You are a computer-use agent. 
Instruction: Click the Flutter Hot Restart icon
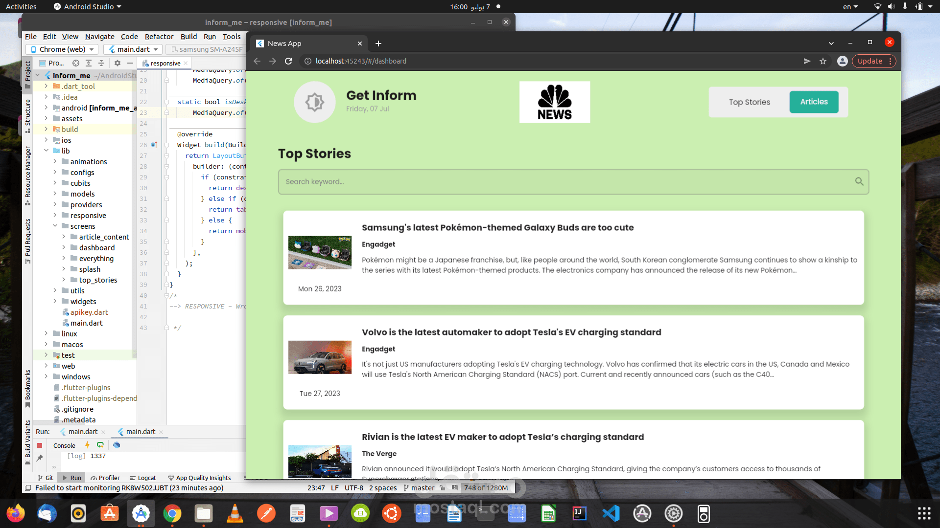(100, 445)
